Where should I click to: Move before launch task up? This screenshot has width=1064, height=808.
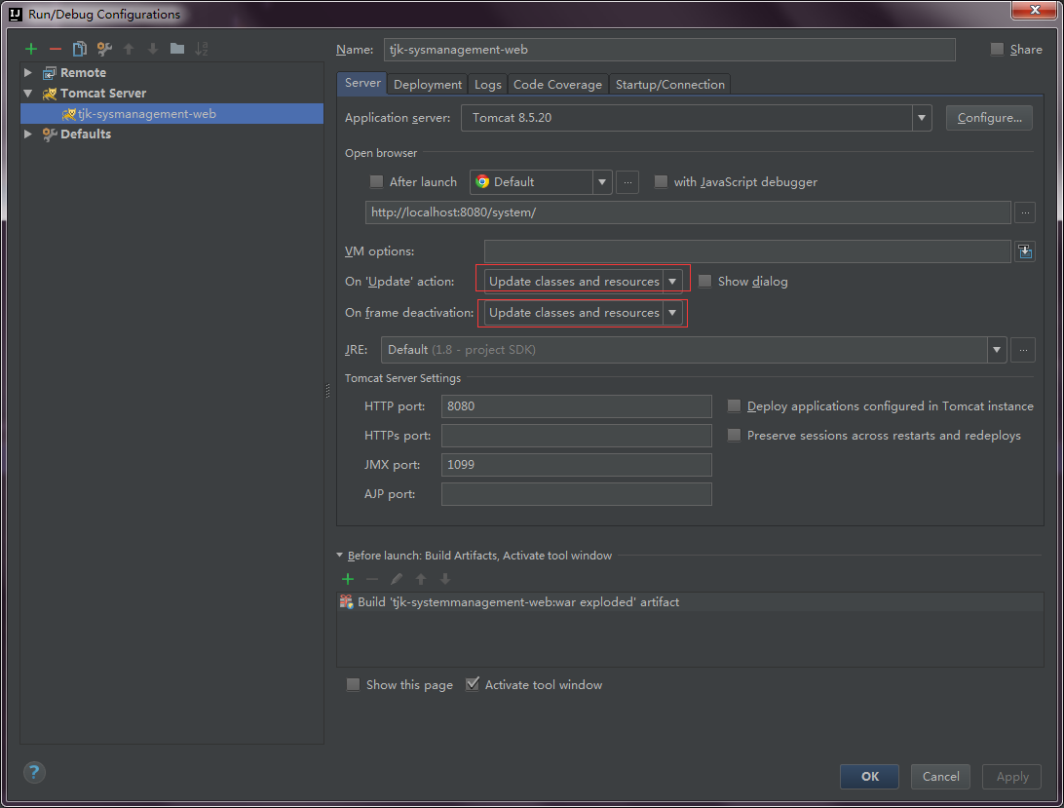421,579
